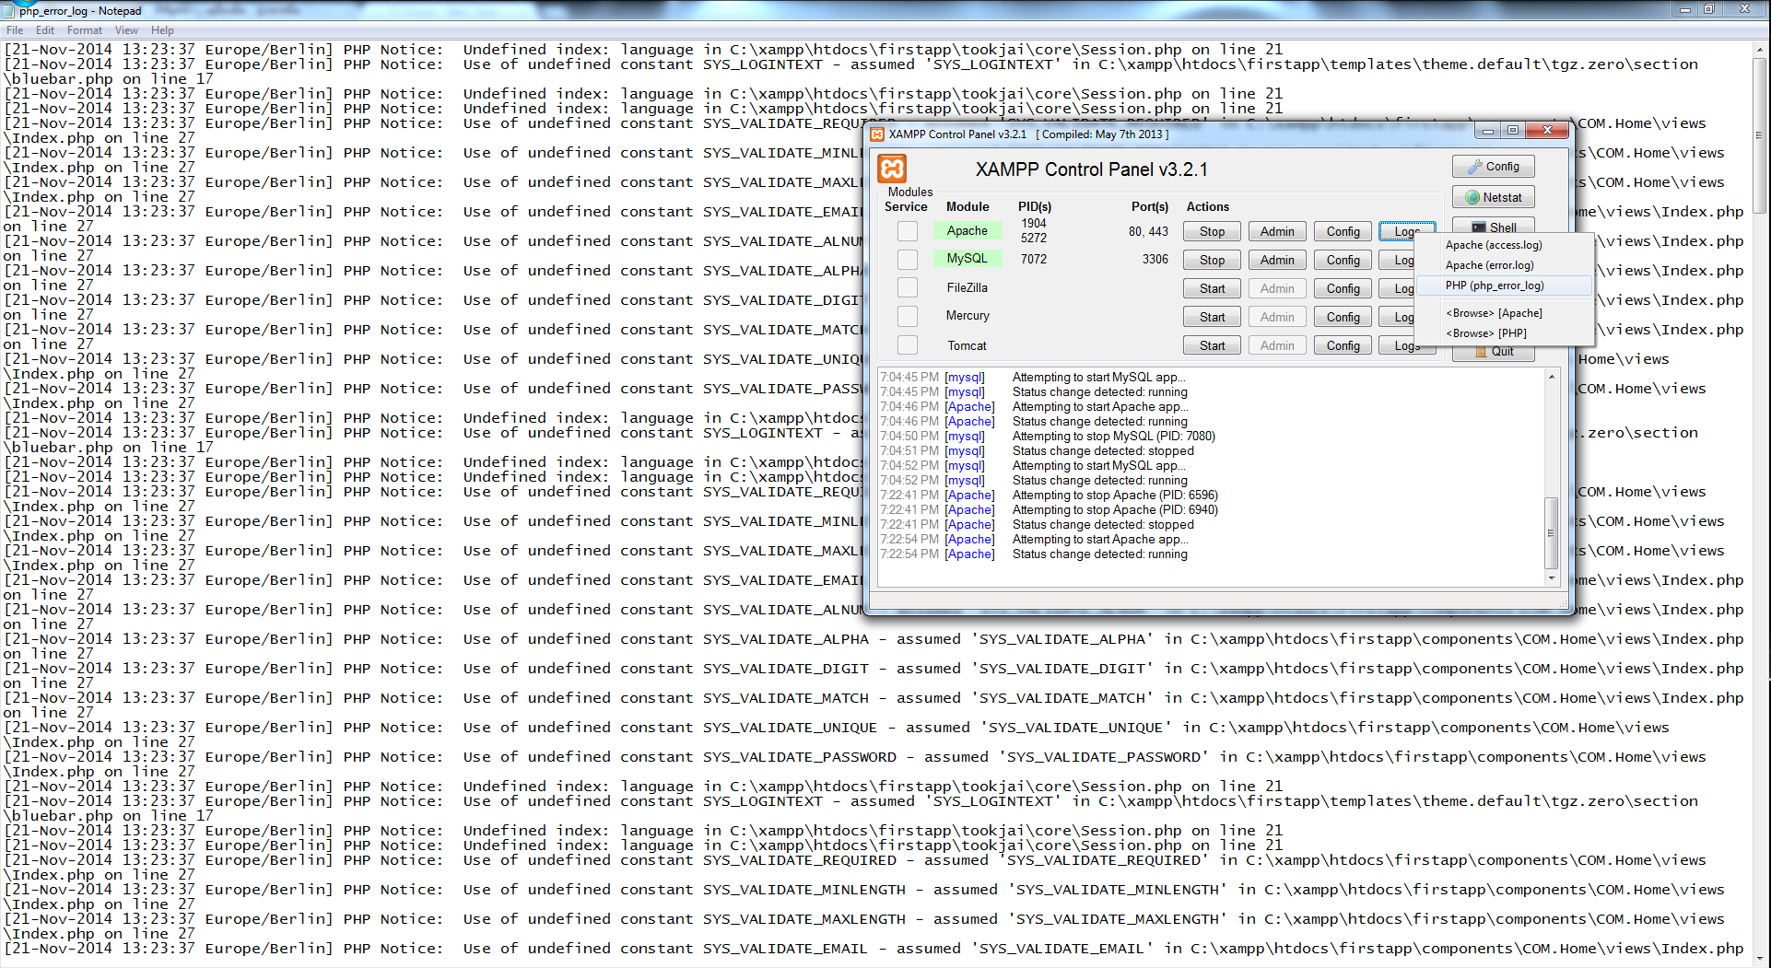Viewport: 1771px width, 968px height.
Task: Start the Tomcat module
Action: pos(1213,346)
